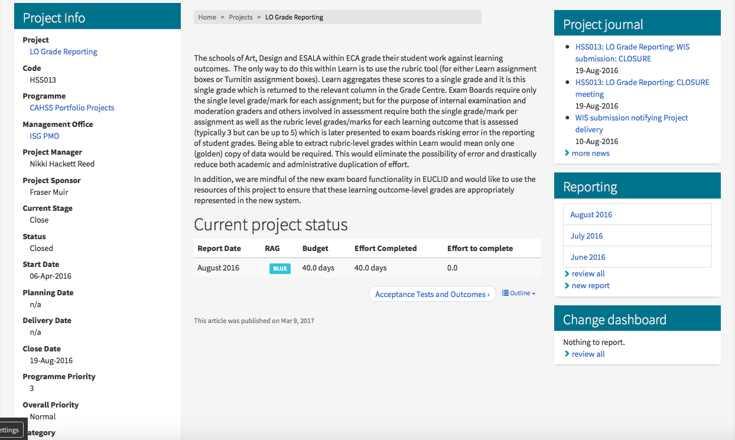
Task: Click the Project Info panel heading
Action: click(x=54, y=18)
